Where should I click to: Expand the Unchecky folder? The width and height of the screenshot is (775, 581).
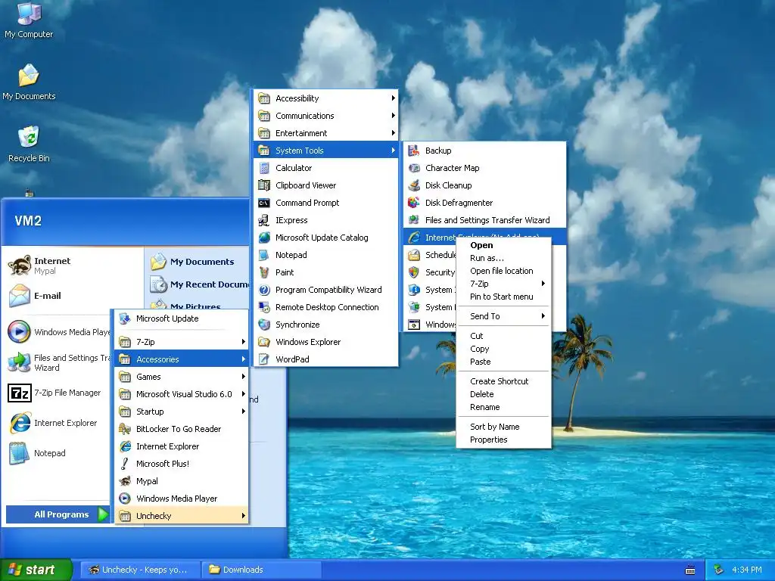(x=181, y=516)
